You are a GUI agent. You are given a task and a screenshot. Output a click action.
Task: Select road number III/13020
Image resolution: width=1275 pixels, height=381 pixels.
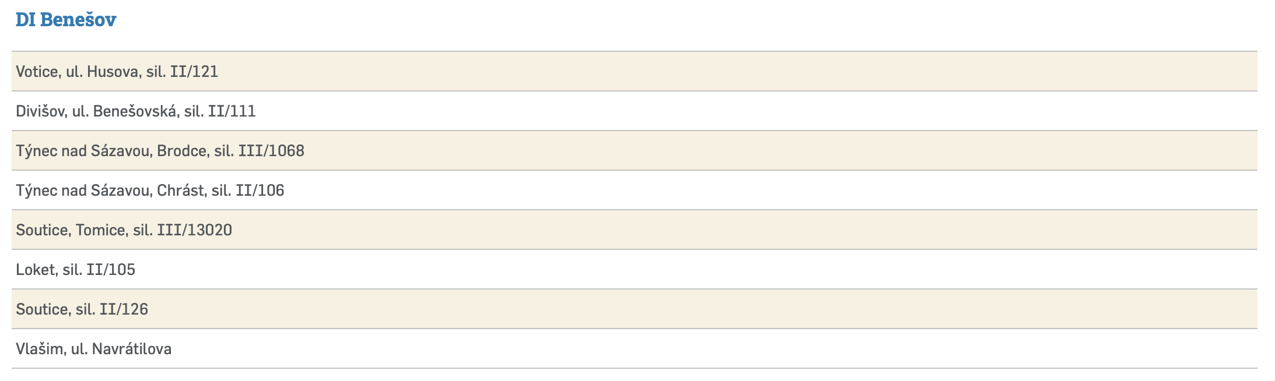pyautogui.click(x=194, y=230)
